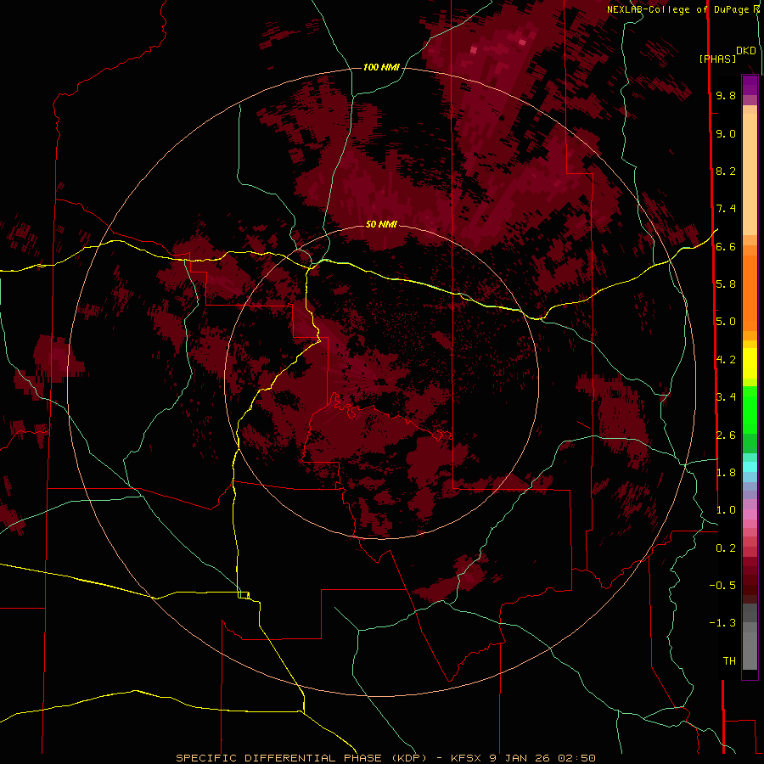764x764 pixels.
Task: Select the solid orange band of the color bar
Action: (x=750, y=293)
